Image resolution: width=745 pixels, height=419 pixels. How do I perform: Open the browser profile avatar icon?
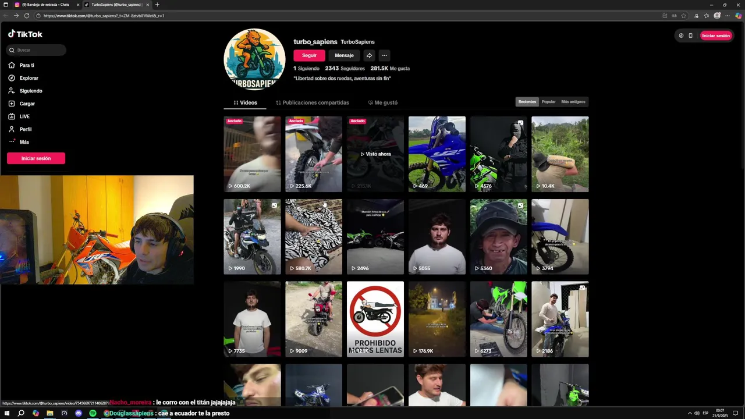coord(717,16)
